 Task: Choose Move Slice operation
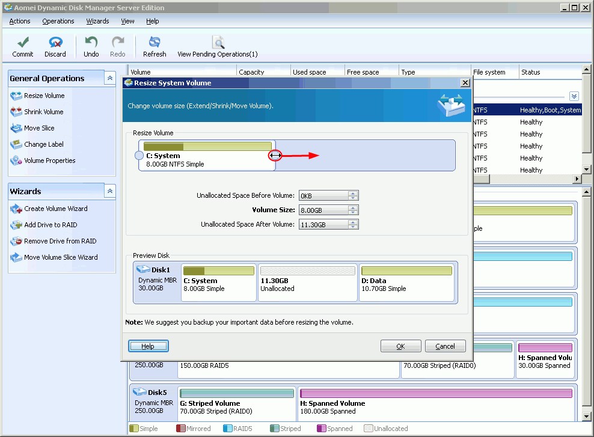39,129
